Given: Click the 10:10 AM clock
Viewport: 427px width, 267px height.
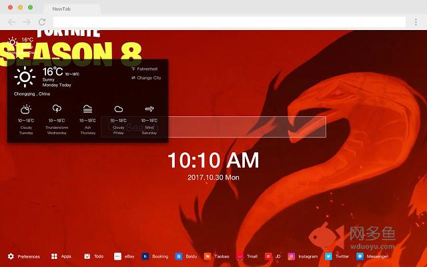Looking at the screenshot, I should (x=213, y=160).
